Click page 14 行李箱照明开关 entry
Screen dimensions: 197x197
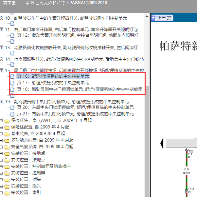pyautogui.click(x=72, y=59)
